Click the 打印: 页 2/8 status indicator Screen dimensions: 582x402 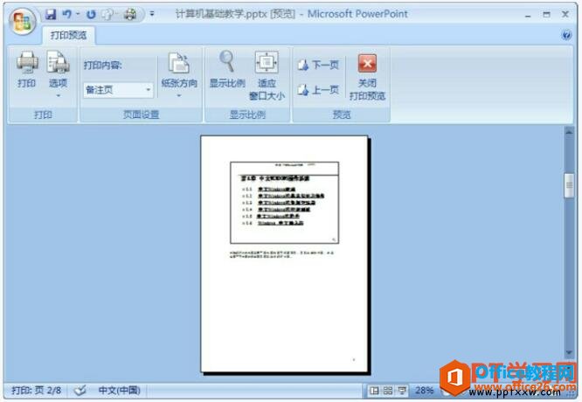click(x=37, y=391)
